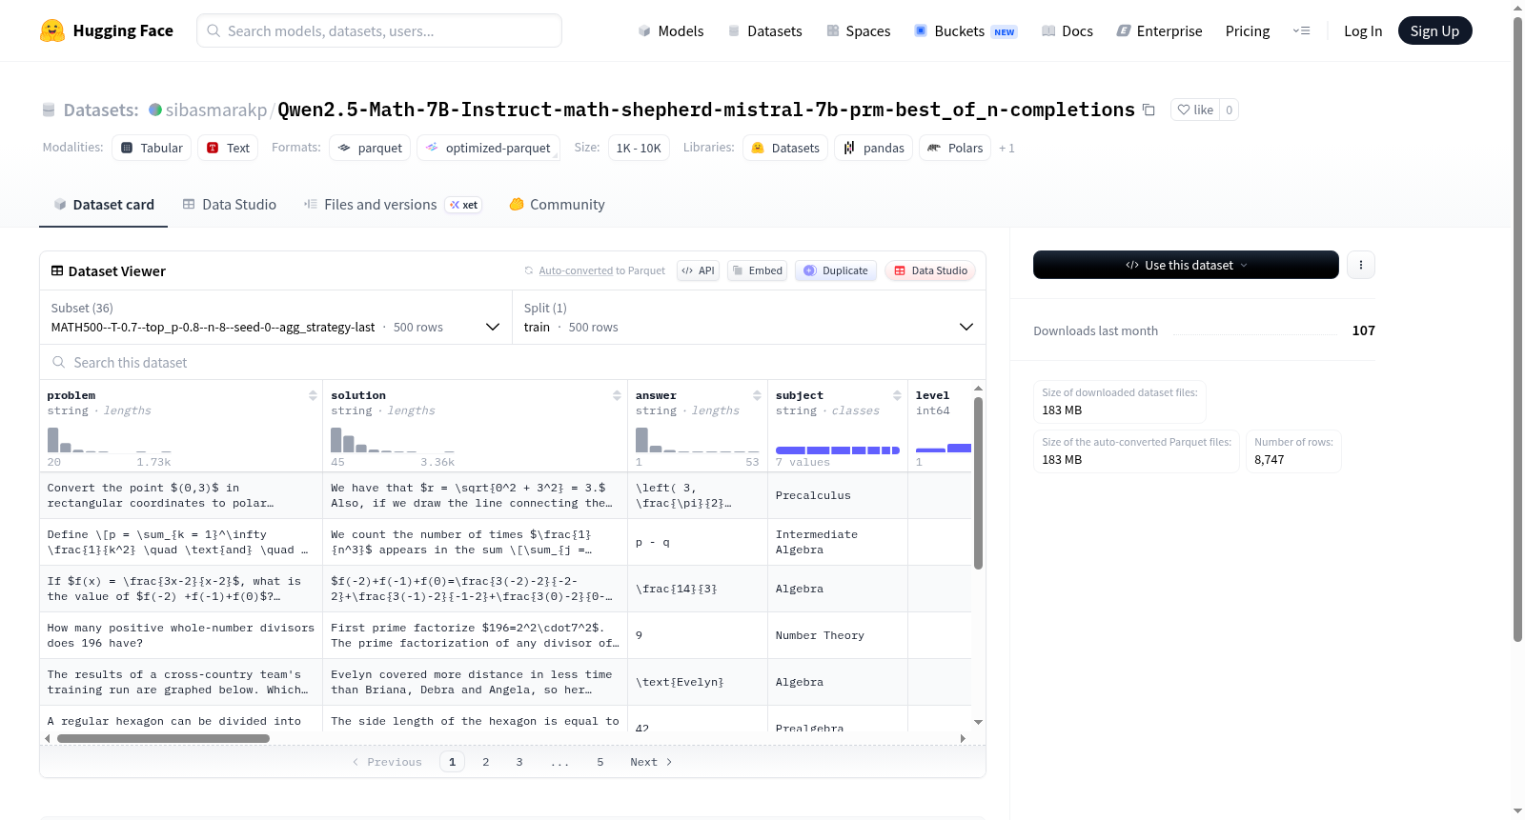1525x820 pixels.
Task: Go to the Pricing page
Action: (x=1248, y=30)
